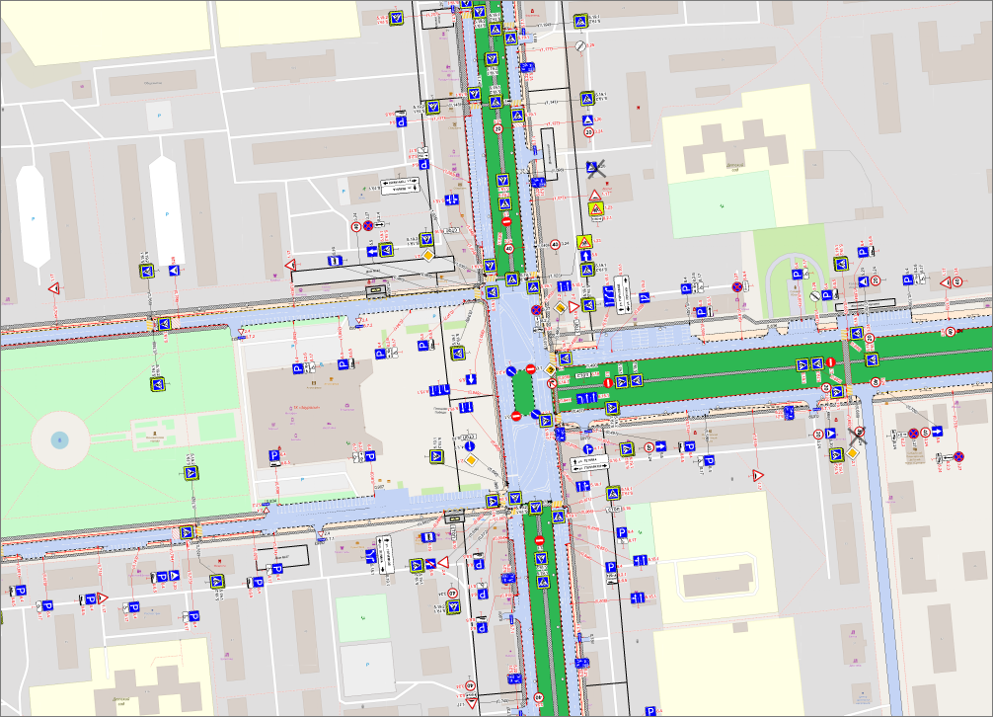The height and width of the screenshot is (717, 993).
Task: Select the yellow diamond priority sign northwest of the intersection
Action: (x=427, y=255)
